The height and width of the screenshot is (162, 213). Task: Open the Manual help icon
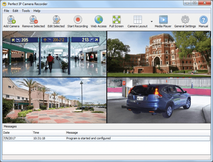(x=203, y=20)
